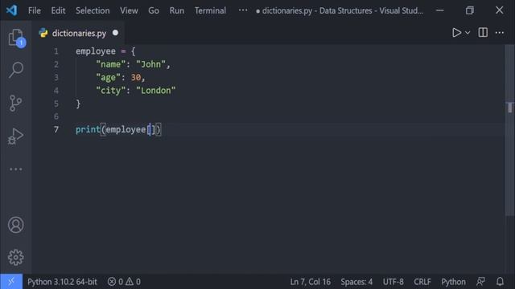515x289 pixels.
Task: Open the Terminal menu
Action: (x=210, y=10)
